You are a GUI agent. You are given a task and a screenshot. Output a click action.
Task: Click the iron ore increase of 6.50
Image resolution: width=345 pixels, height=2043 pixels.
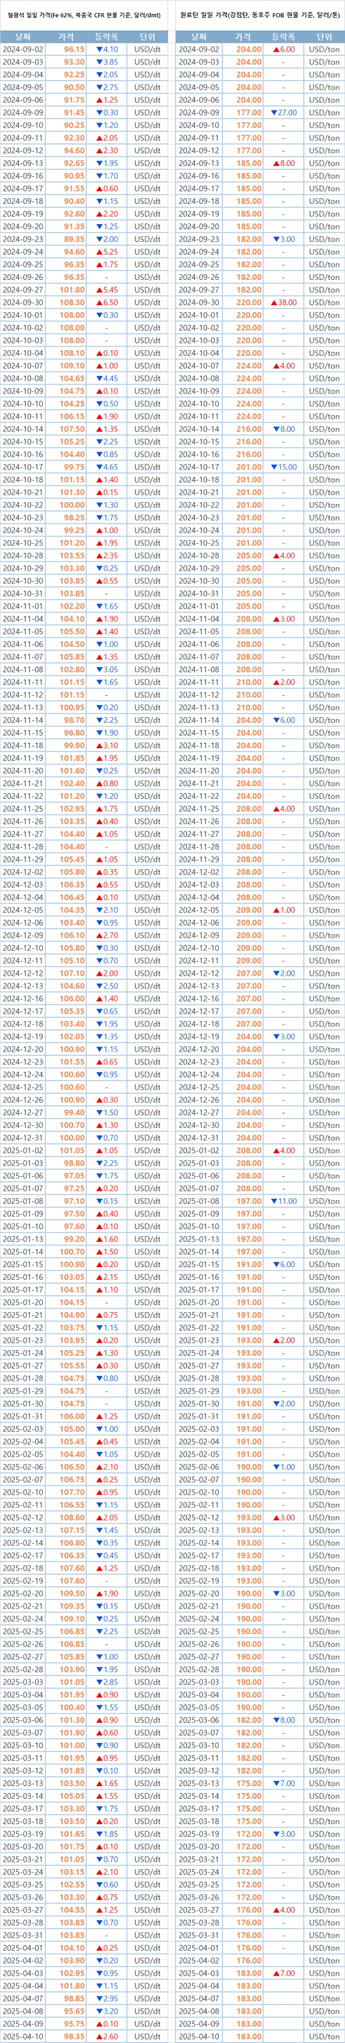(x=107, y=302)
